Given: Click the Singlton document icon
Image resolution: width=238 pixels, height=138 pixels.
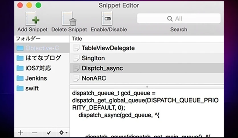Looking at the screenshot, I should 76,58.
